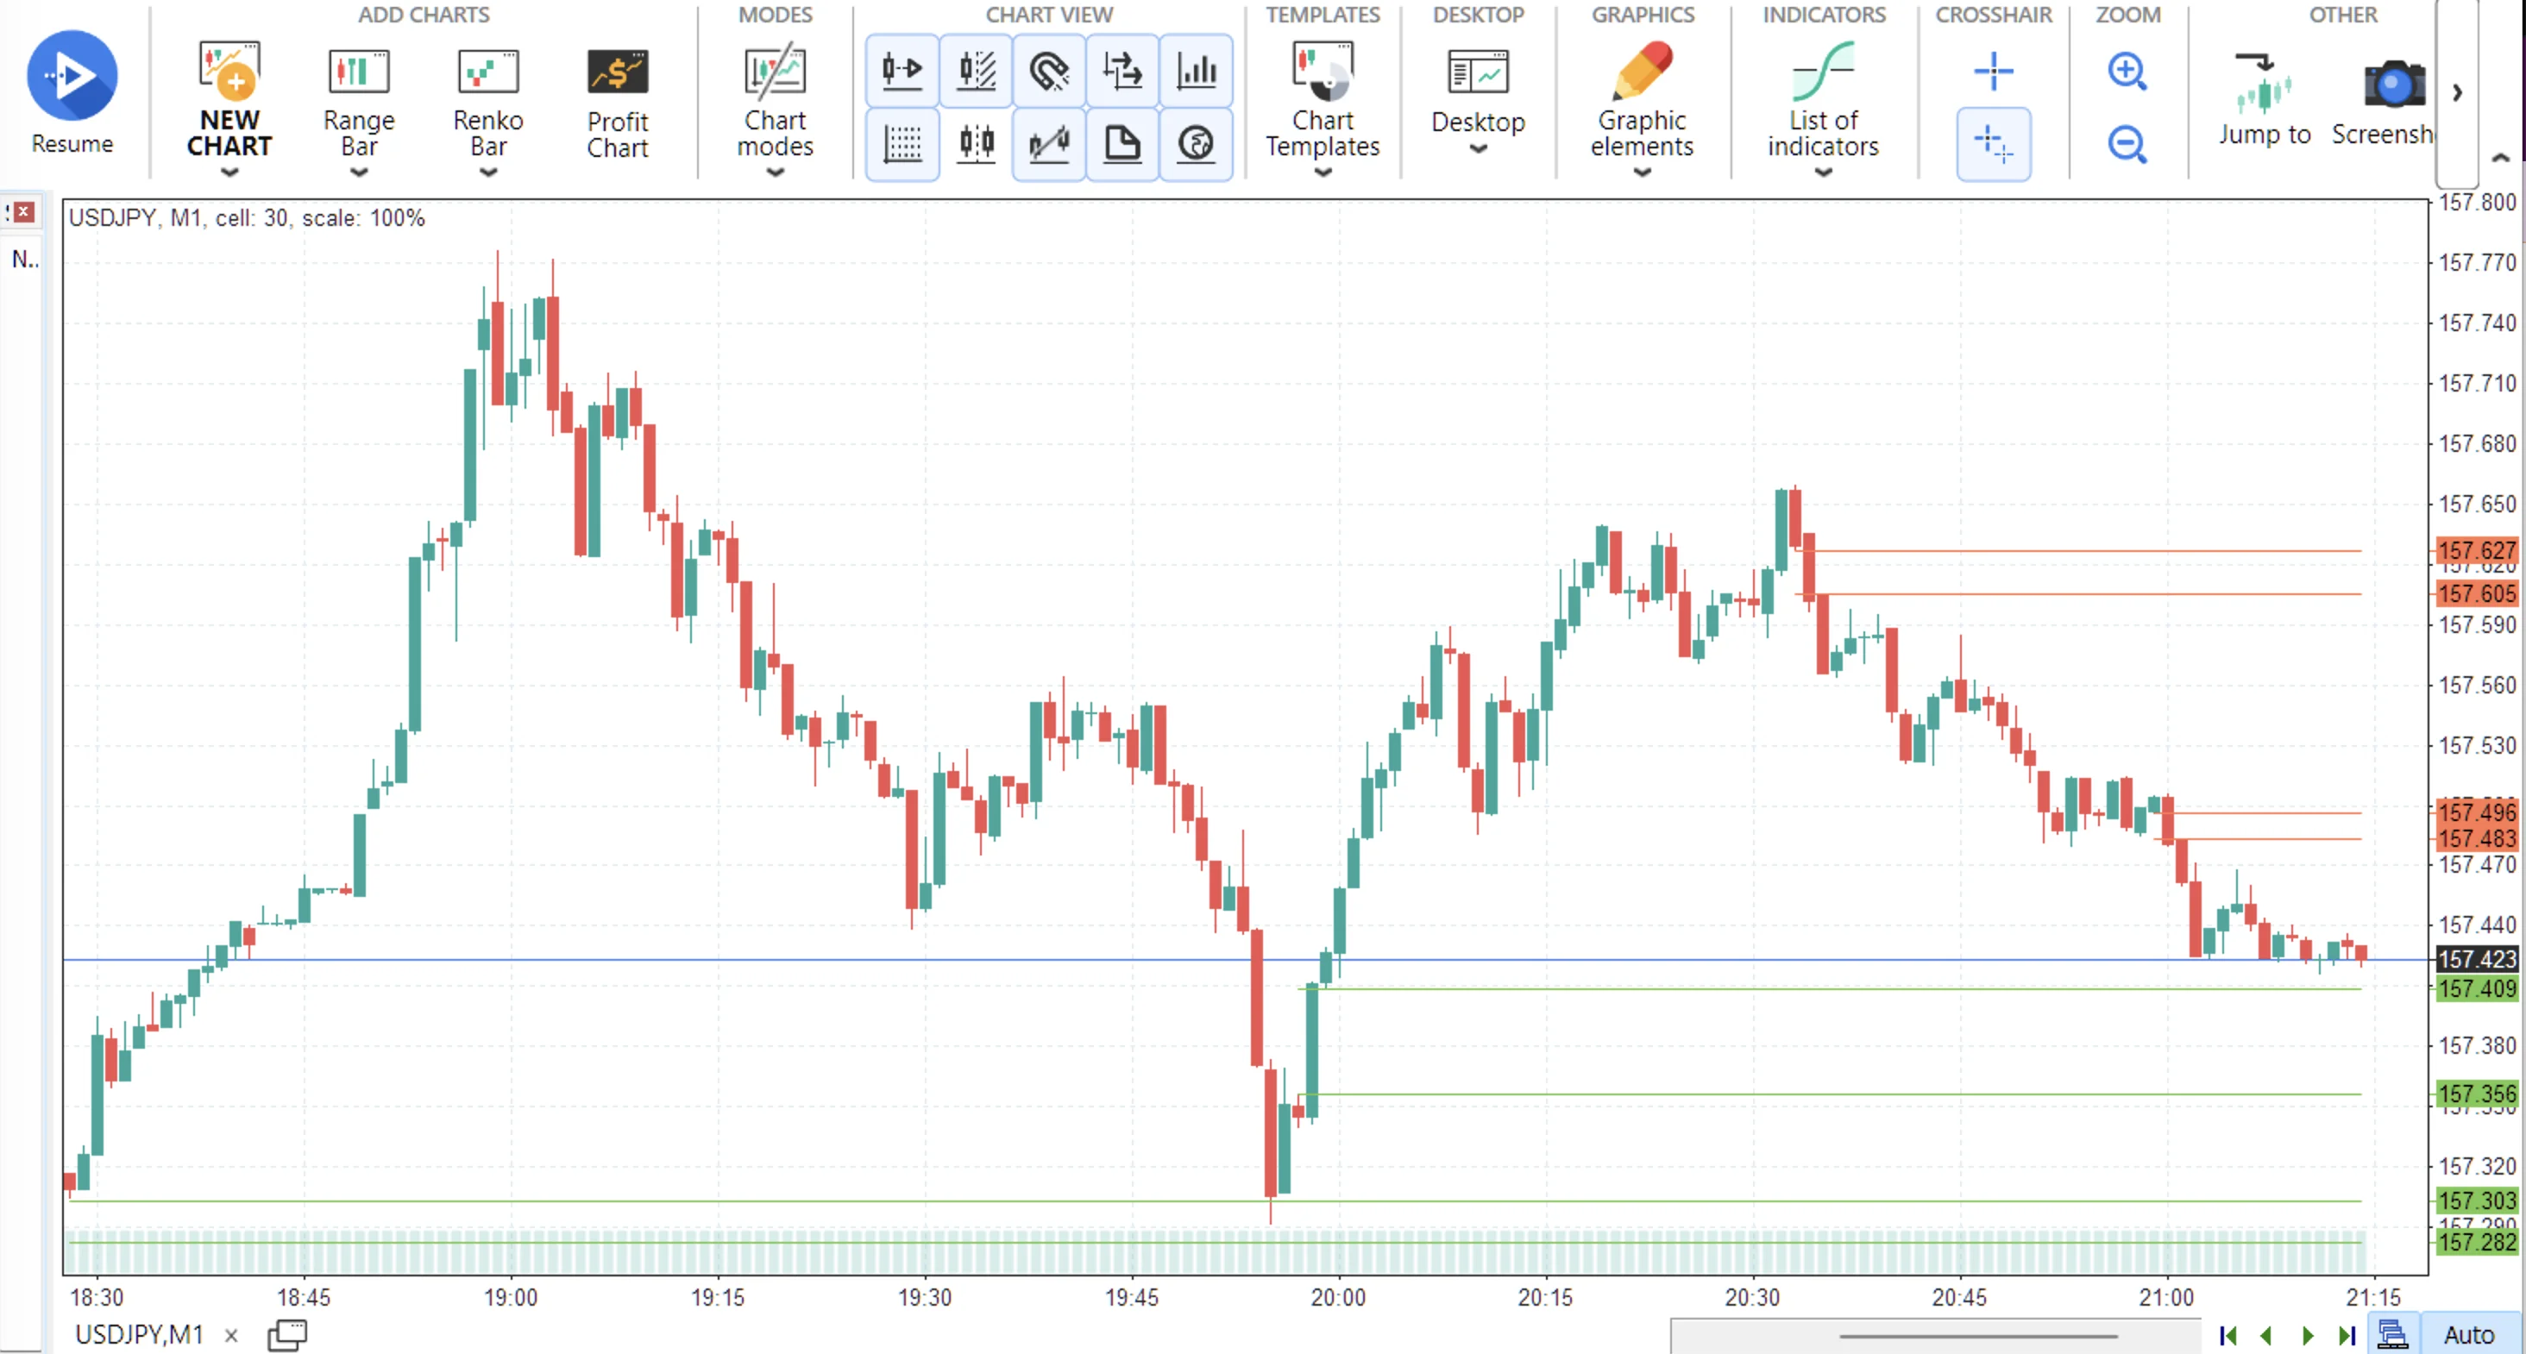The width and height of the screenshot is (2526, 1354).
Task: Click the horizontal chart scrollbar thumb
Action: click(x=1978, y=1335)
